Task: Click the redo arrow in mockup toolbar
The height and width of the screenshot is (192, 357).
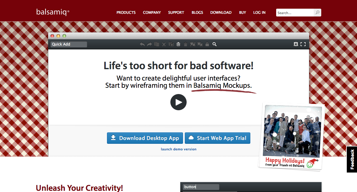Action: (149, 44)
